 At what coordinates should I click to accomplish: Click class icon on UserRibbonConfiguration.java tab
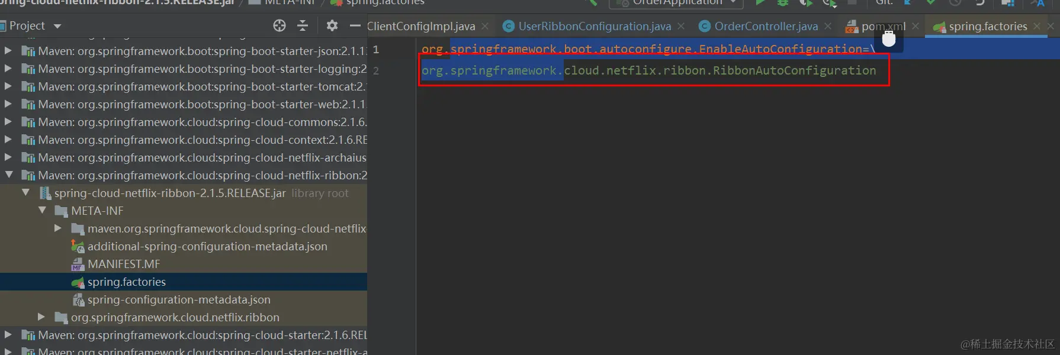tap(508, 26)
